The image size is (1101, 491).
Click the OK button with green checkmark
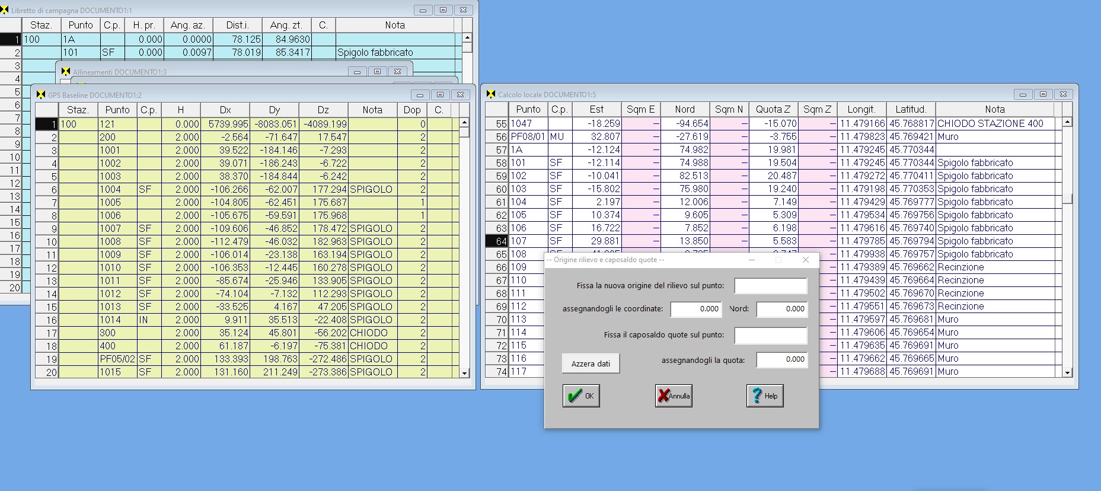pos(581,396)
